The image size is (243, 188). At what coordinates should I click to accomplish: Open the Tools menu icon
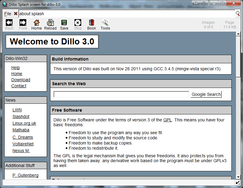pos(105,23)
